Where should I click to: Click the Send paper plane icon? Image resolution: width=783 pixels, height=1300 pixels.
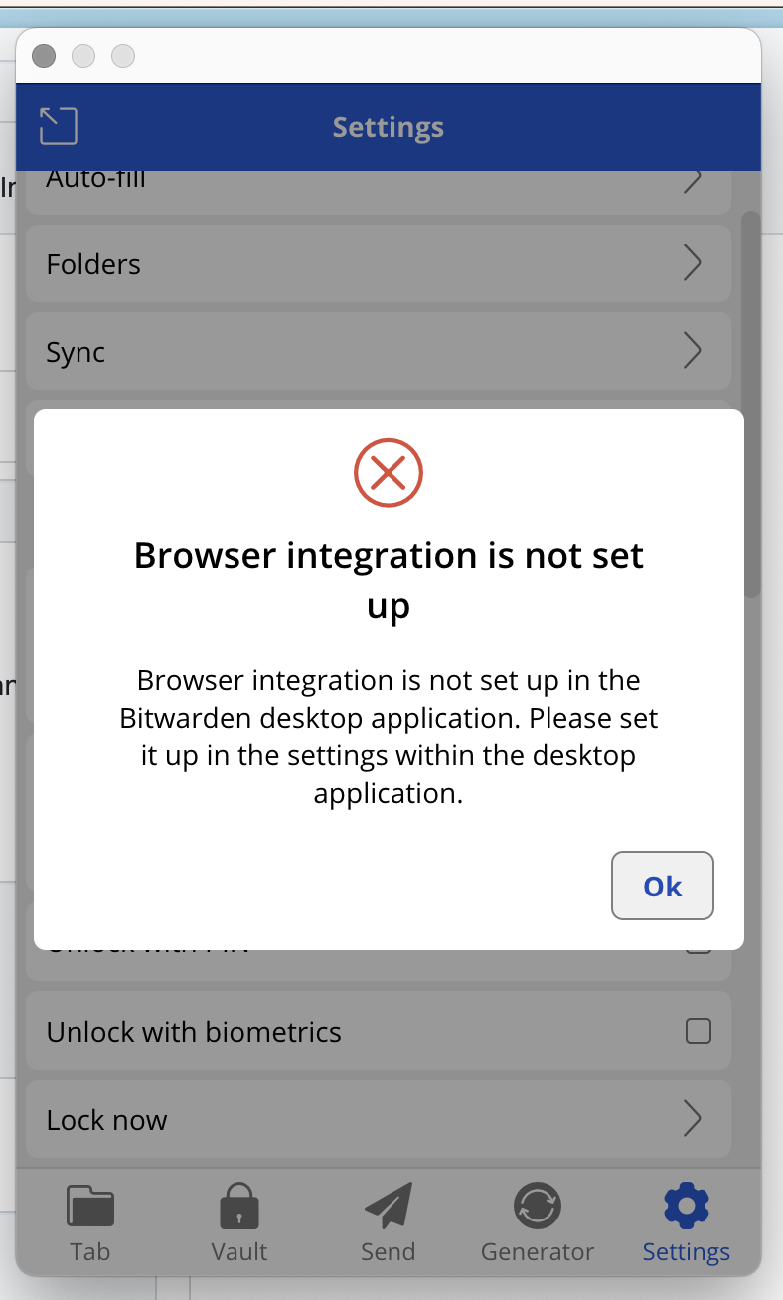tap(388, 1206)
